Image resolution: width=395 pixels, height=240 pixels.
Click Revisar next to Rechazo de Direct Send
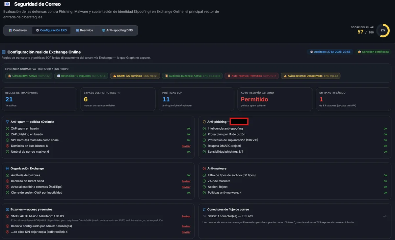186,181
